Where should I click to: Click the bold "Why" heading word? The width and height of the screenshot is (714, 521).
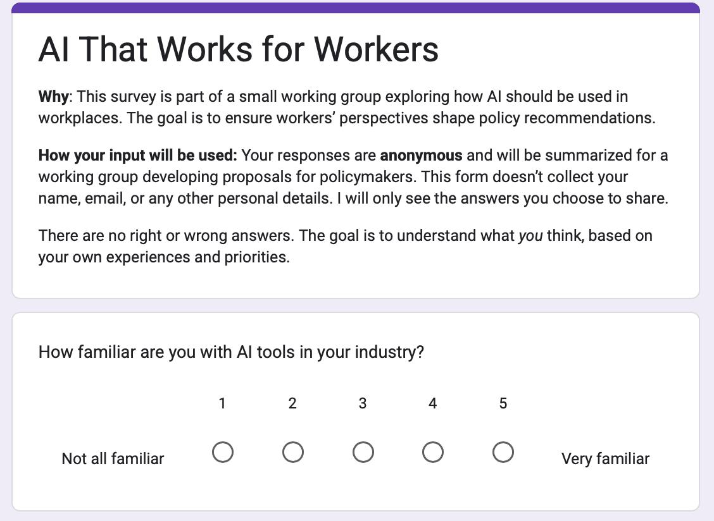coord(53,97)
